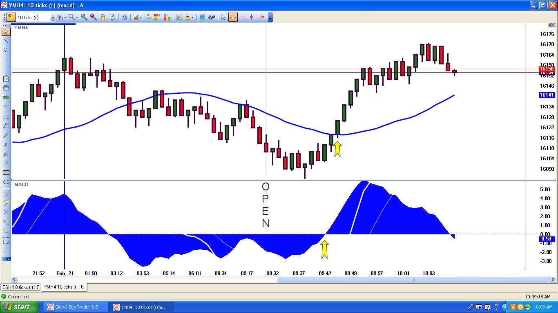Screen dimensions: 558x313
Task: Click the scrollbar right arrow
Action: (554, 279)
